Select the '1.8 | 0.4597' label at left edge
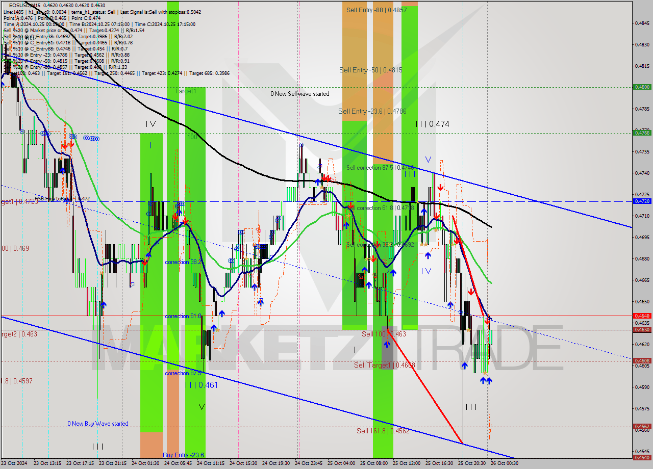Screen dimensions: 653x469 (17, 381)
